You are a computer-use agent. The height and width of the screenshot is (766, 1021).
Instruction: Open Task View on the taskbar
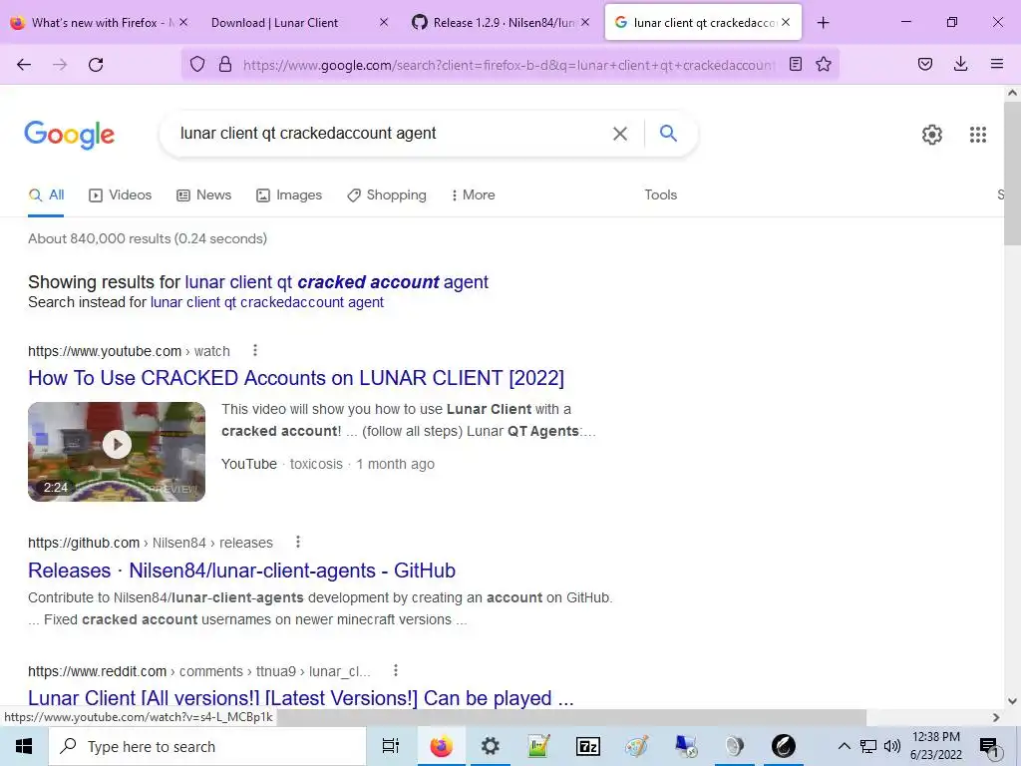point(391,746)
